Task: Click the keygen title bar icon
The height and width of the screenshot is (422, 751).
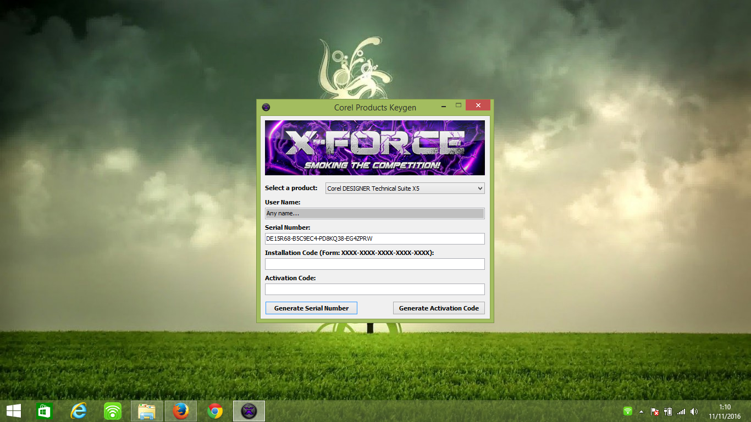Action: 266,107
